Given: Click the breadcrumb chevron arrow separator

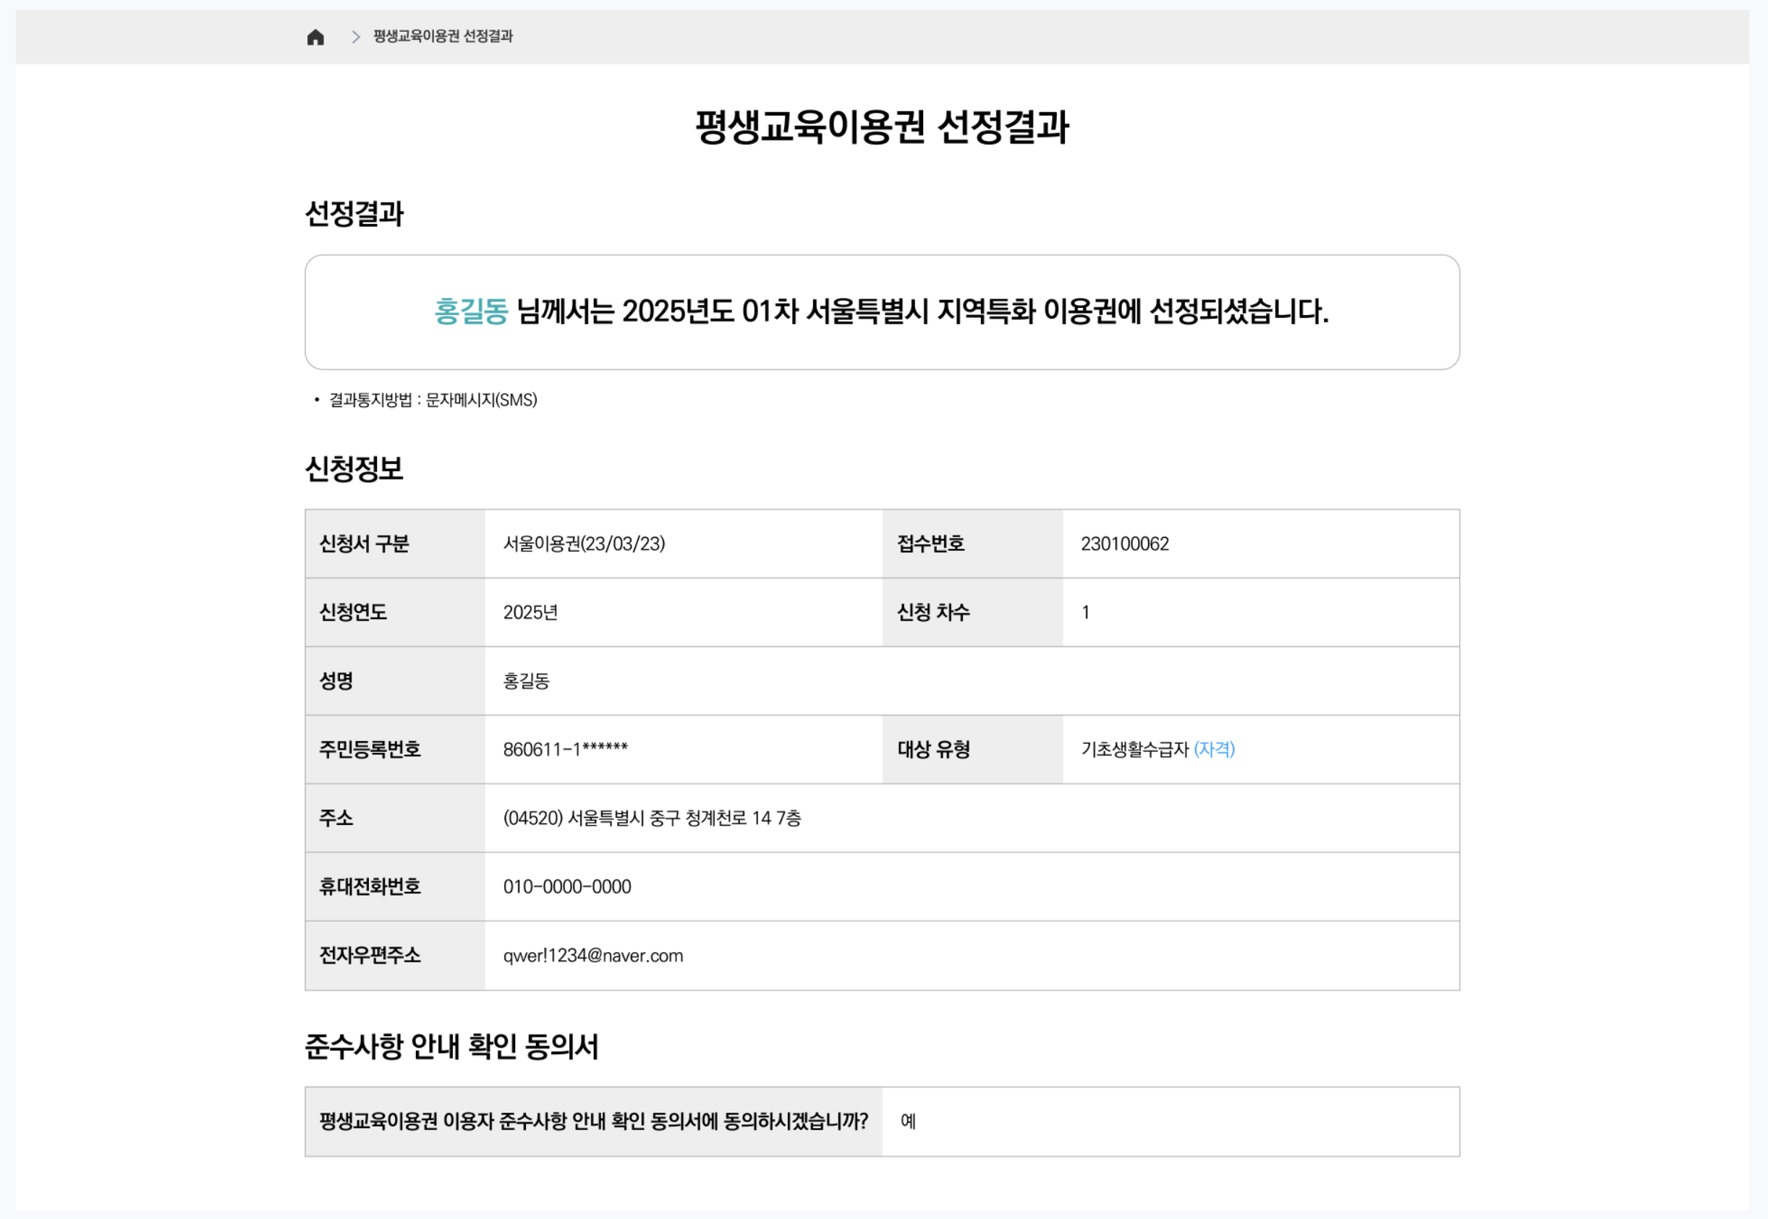Looking at the screenshot, I should [355, 37].
